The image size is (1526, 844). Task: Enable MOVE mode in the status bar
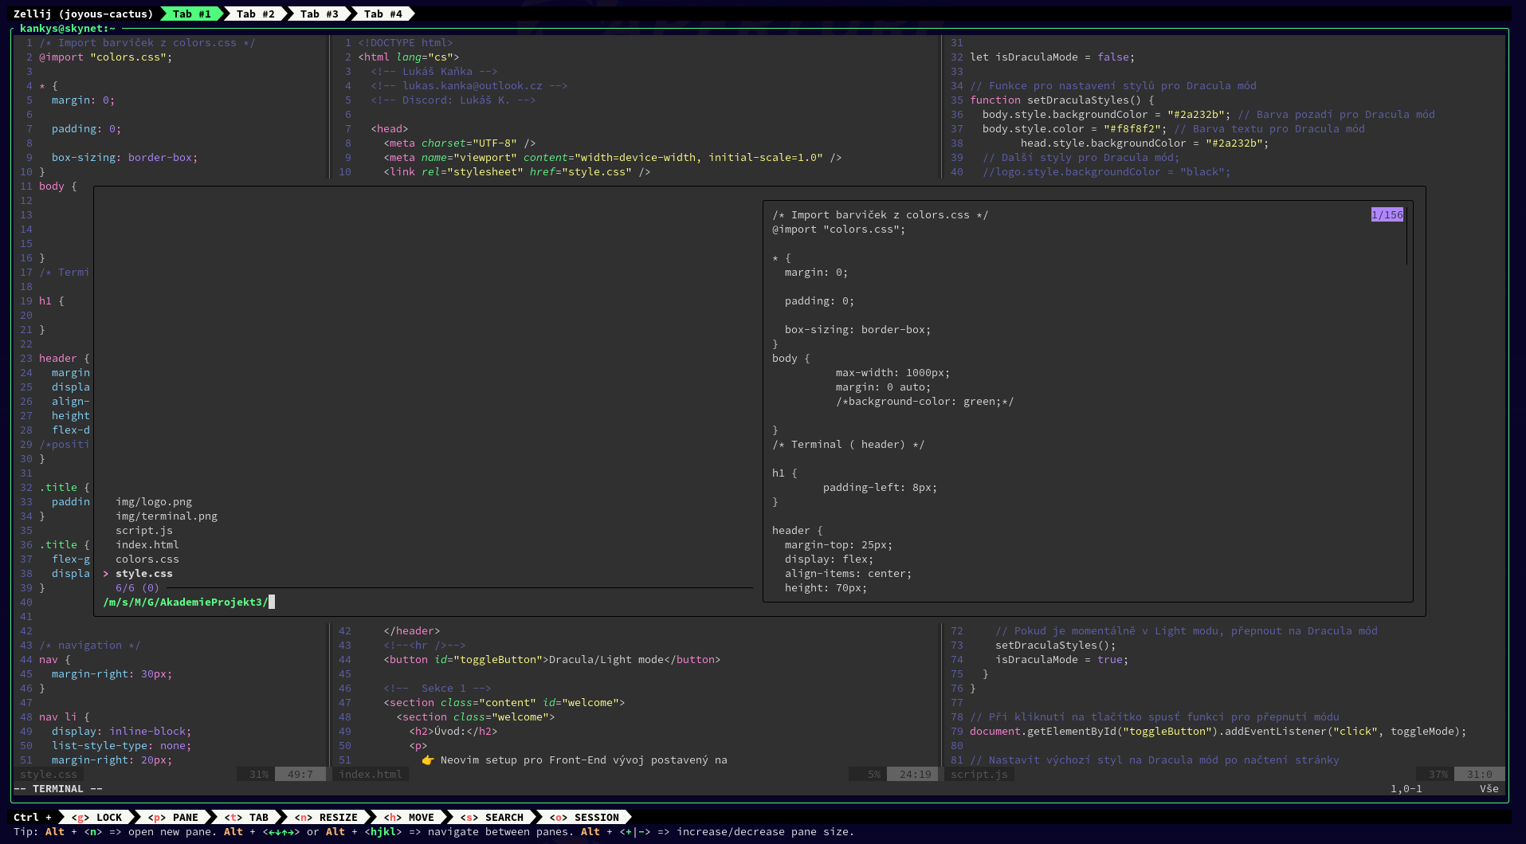(x=410, y=817)
